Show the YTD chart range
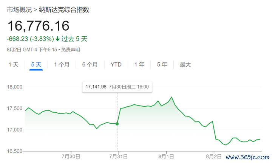Screen dimensions: 272x163 [x=116, y=65]
